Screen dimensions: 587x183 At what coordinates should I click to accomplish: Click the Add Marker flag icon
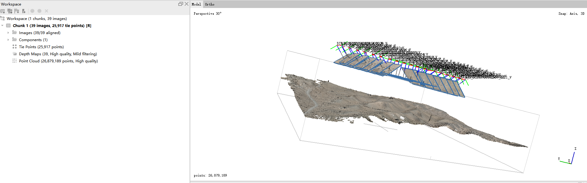coord(17,11)
